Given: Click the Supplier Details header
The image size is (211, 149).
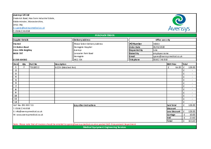Looking at the screenshot, I should pyautogui.click(x=21, y=40).
